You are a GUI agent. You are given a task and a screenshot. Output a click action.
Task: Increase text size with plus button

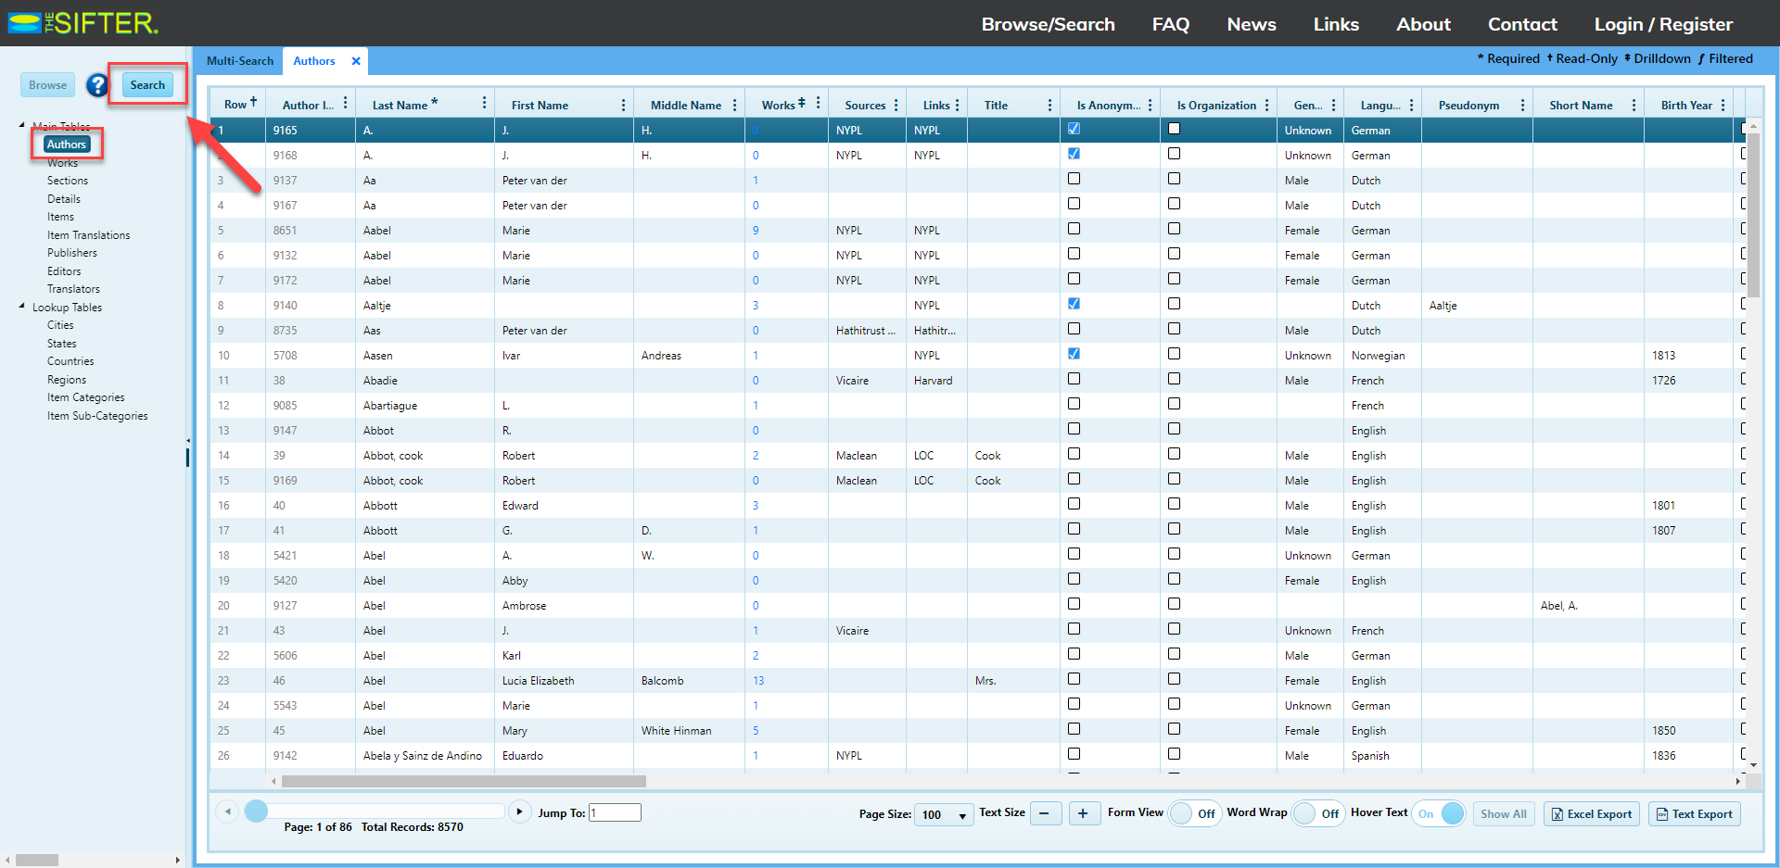[1082, 813]
